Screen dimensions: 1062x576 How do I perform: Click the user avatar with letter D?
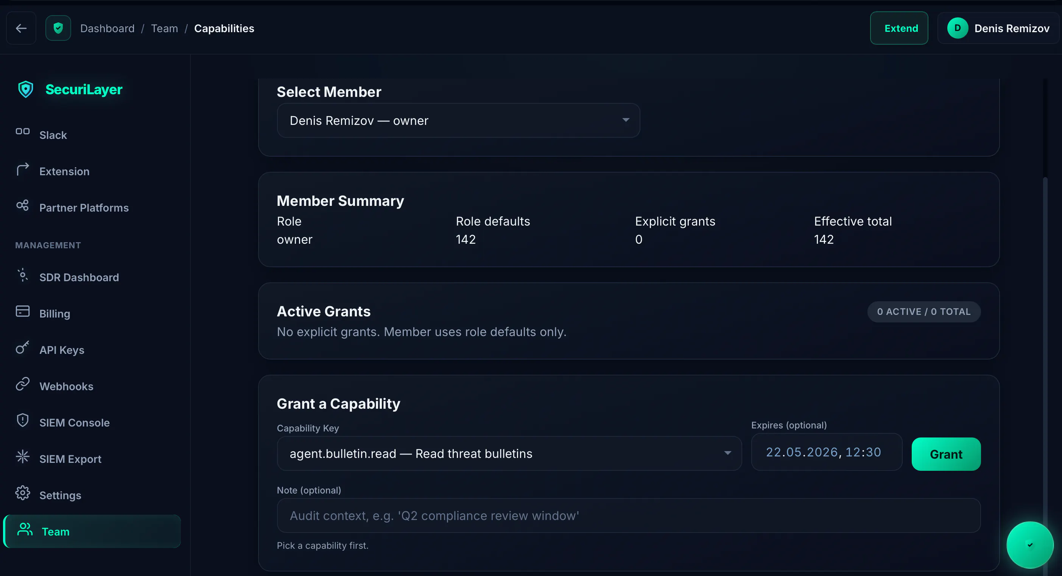point(957,28)
